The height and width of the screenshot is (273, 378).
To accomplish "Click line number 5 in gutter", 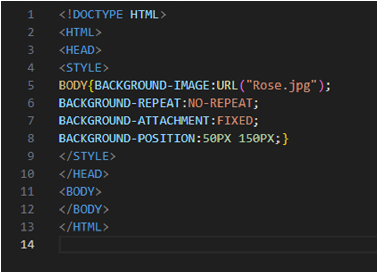I will [31, 86].
